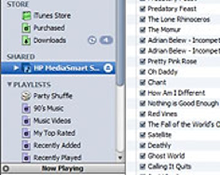Click the HP MediaSmart shared library icon
Image resolution: width=220 pixels, height=175 pixels.
click(x=27, y=68)
